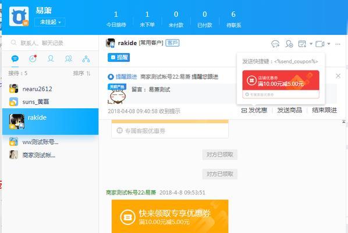Click the scroll up arrow of chat area
Viewport: 348px width, 233px height.
coord(343,122)
